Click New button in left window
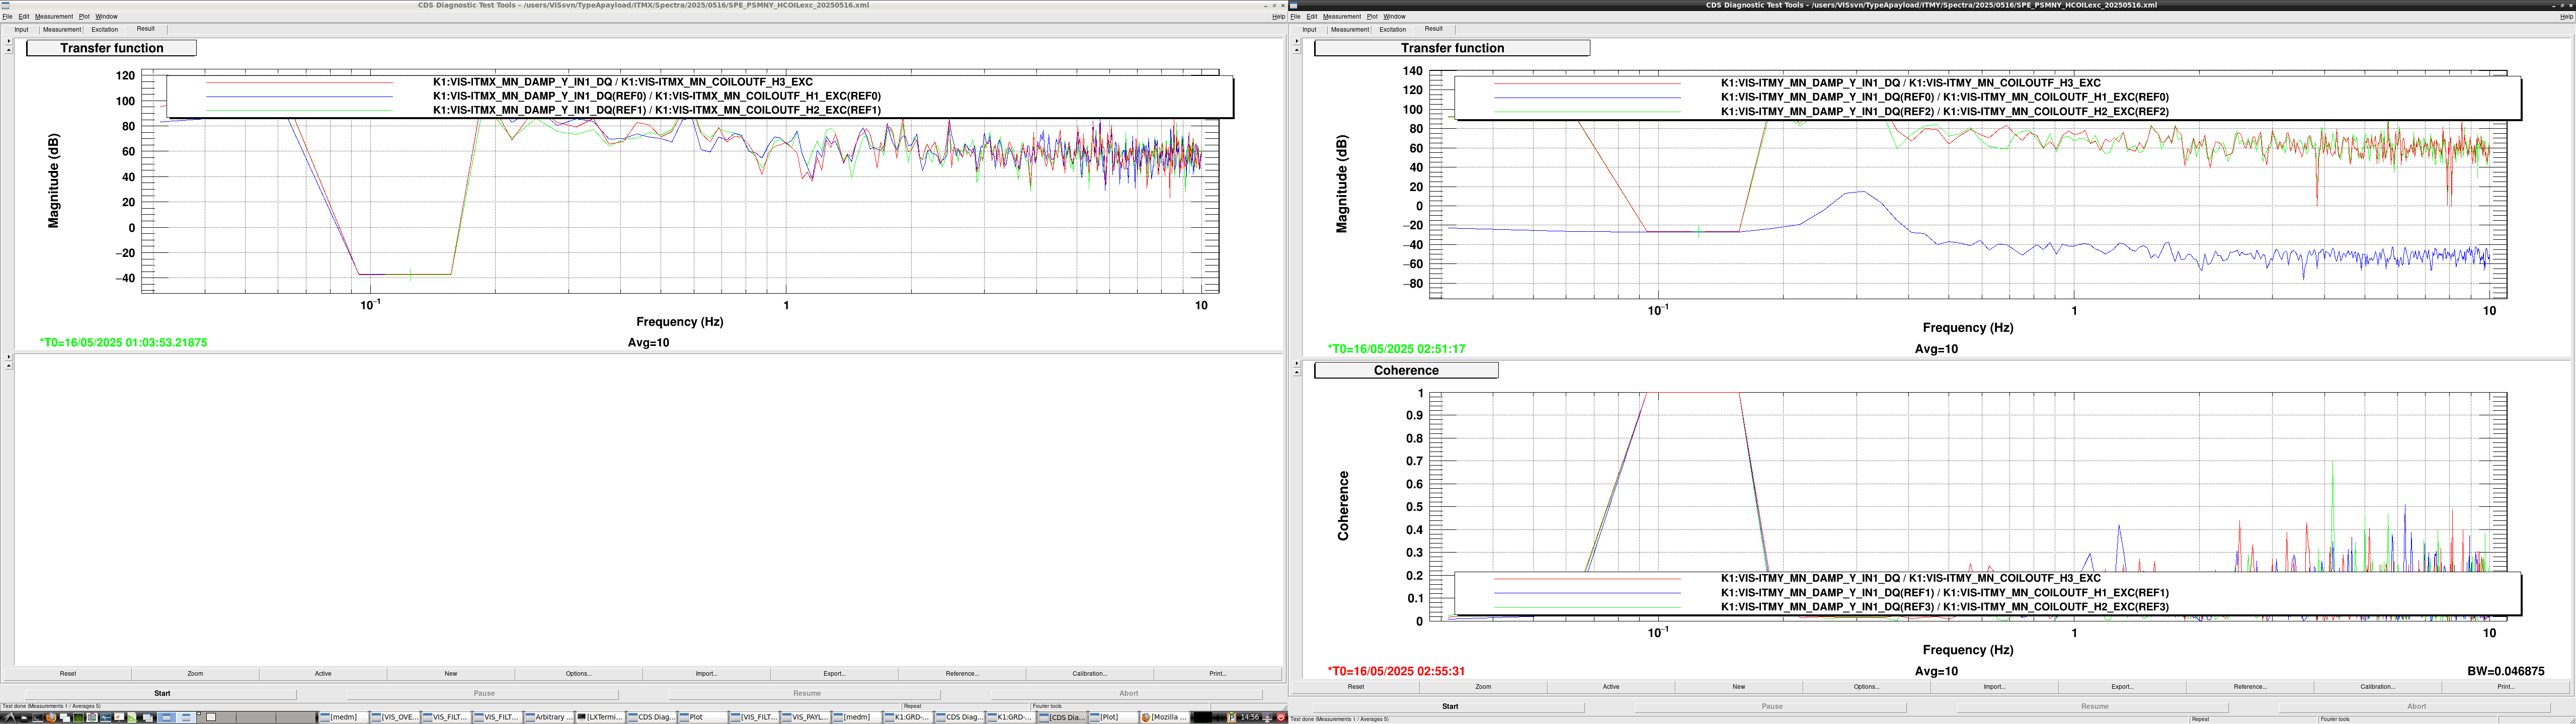This screenshot has width=2576, height=724. 451,674
